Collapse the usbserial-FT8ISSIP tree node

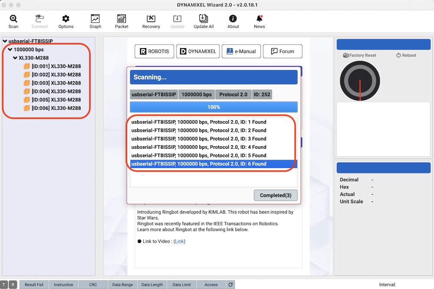click(x=5, y=42)
